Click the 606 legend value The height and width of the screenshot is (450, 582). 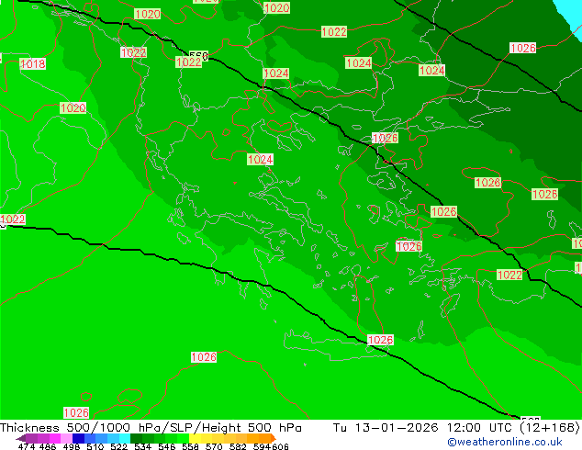pyautogui.click(x=280, y=446)
